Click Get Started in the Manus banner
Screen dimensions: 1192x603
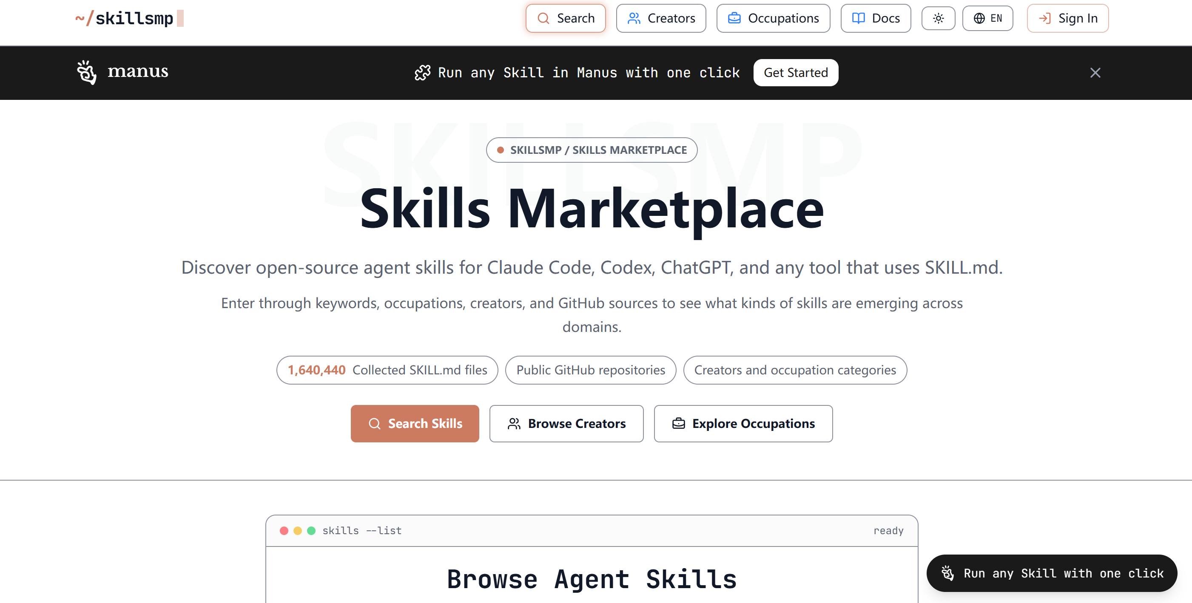point(795,73)
